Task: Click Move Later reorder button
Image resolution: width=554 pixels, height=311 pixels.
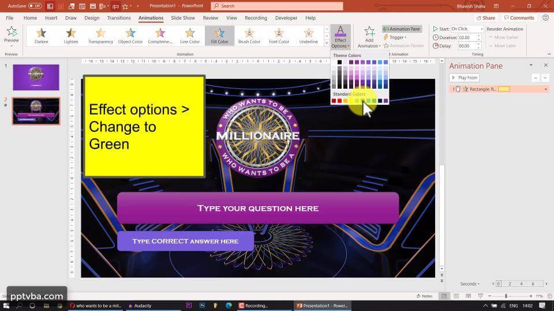Action: [503, 46]
